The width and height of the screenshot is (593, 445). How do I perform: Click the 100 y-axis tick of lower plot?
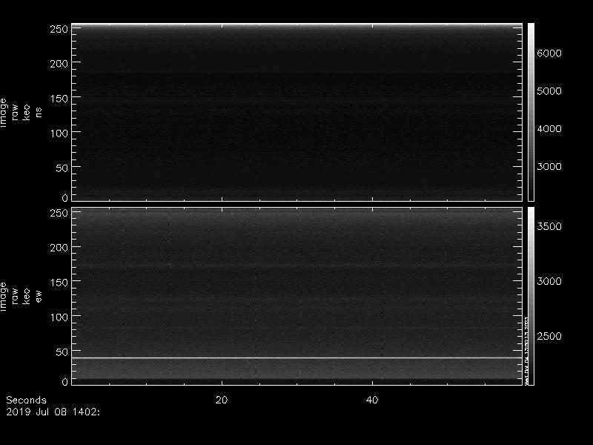coord(59,317)
